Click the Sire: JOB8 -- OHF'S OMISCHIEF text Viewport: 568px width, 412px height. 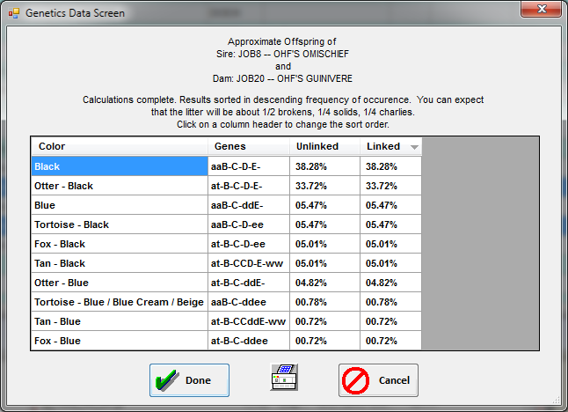tap(282, 54)
